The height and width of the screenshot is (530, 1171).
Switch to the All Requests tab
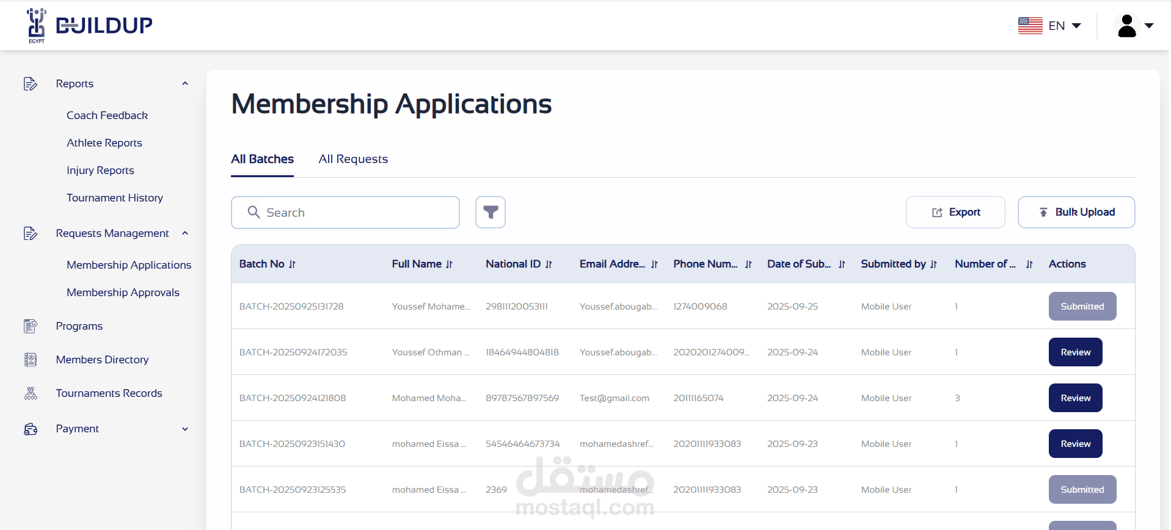pyautogui.click(x=353, y=159)
